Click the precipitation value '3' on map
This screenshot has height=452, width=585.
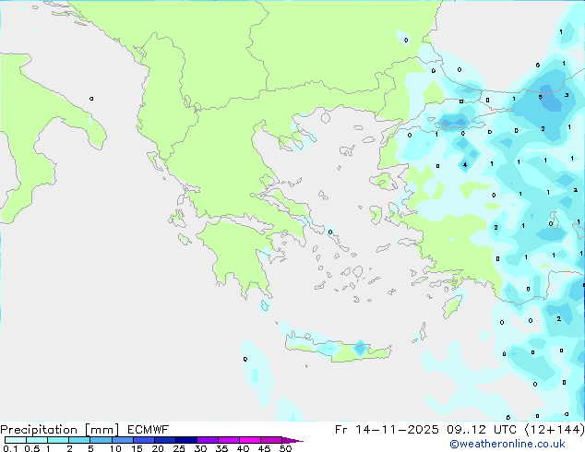tap(567, 95)
